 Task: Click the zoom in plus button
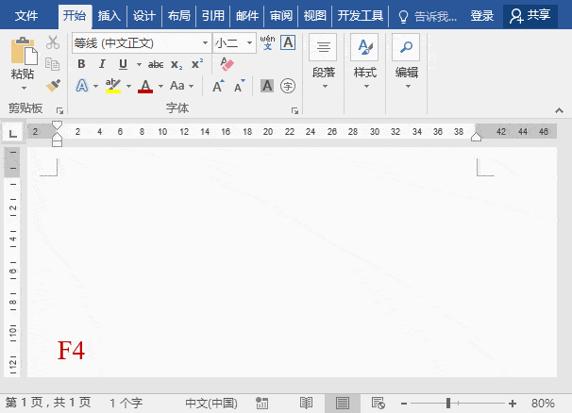pos(513,404)
